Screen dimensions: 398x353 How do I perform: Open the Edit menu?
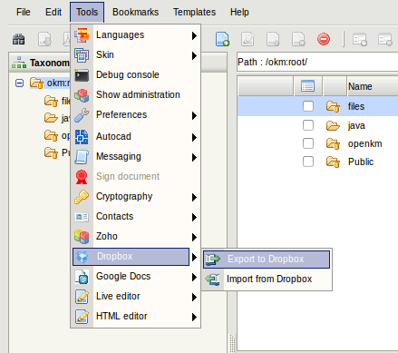coord(53,12)
